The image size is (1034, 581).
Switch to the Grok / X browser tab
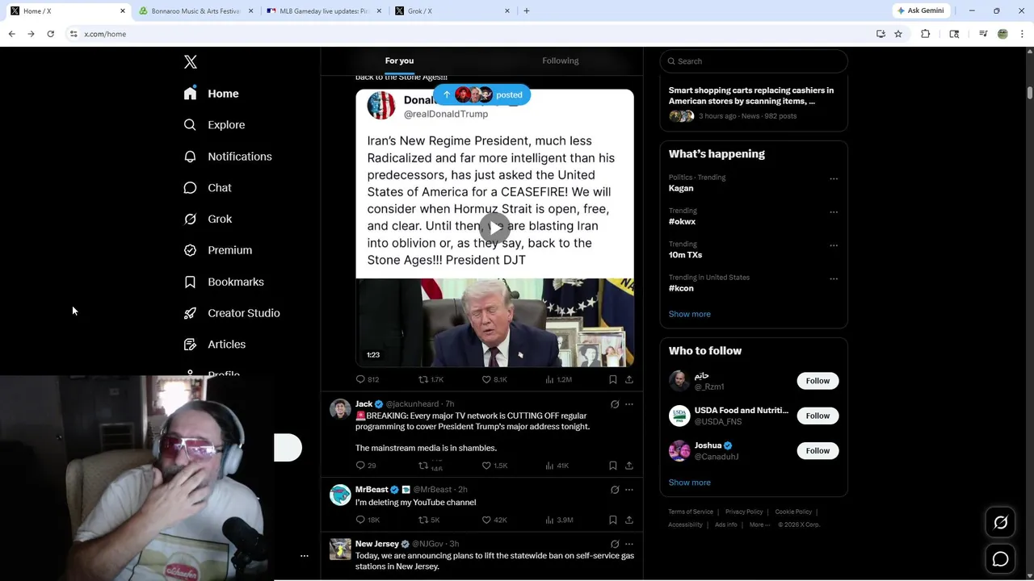(452, 11)
